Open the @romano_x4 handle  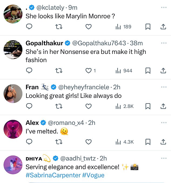pyautogui.click(x=66, y=123)
